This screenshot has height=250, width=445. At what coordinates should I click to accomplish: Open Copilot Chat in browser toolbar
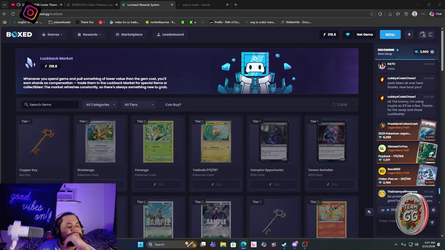pyautogui.click(x=435, y=14)
